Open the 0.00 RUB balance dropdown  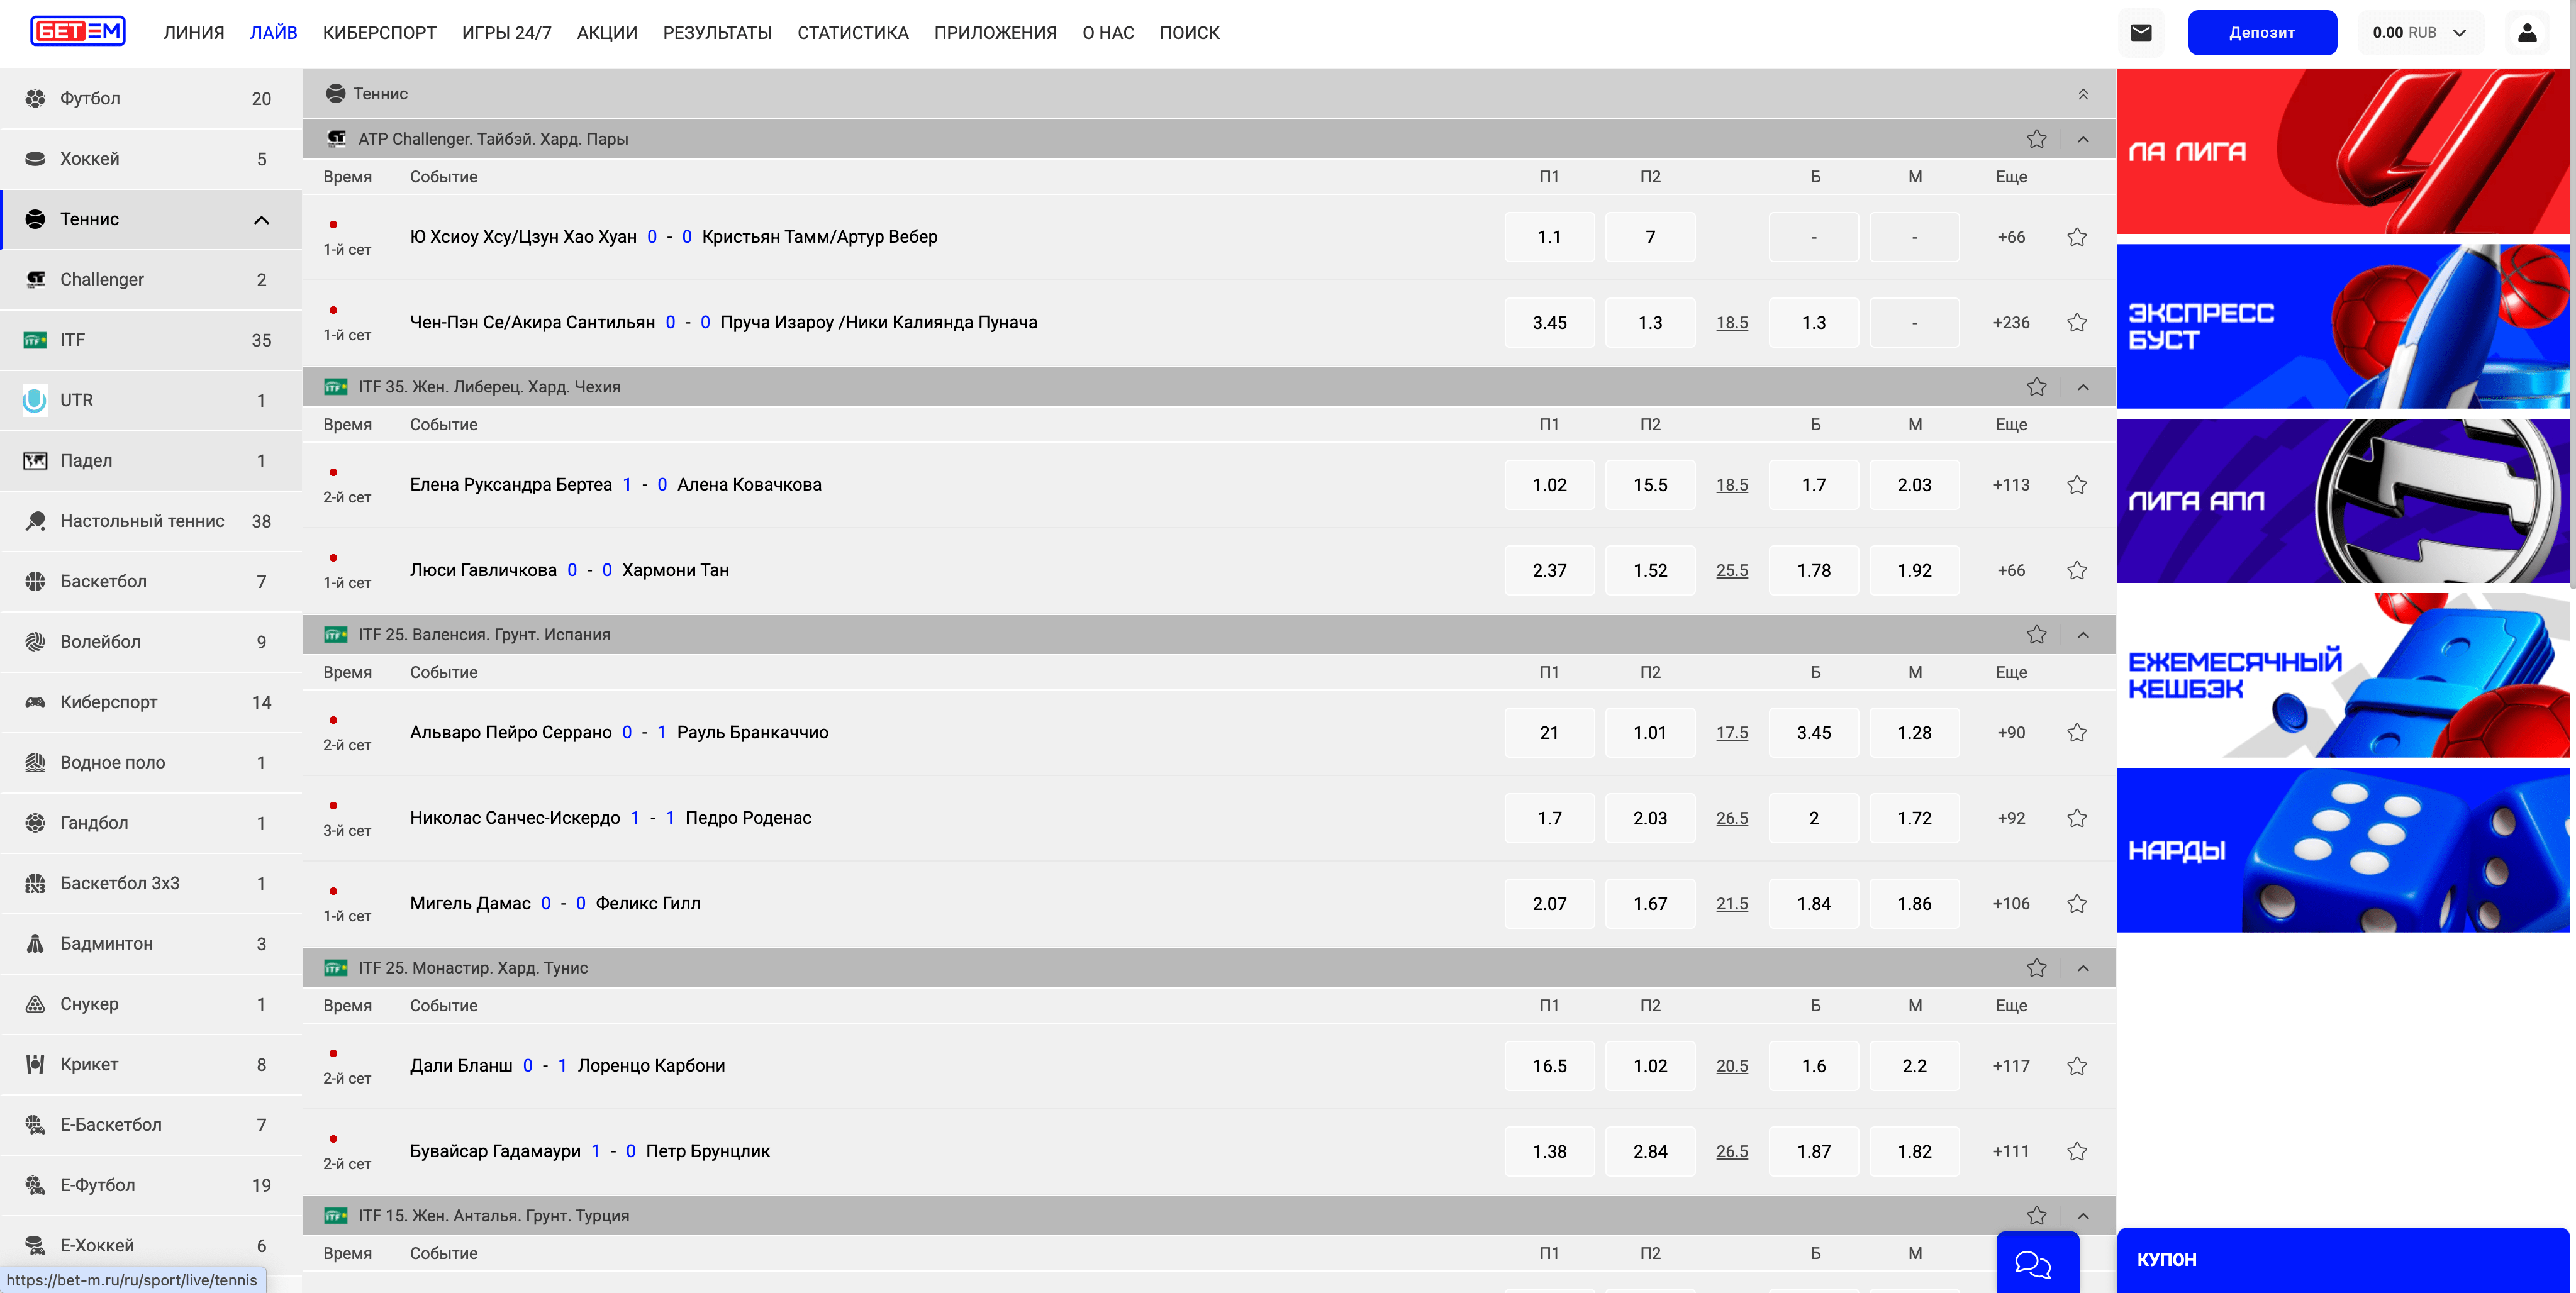[x=2419, y=33]
